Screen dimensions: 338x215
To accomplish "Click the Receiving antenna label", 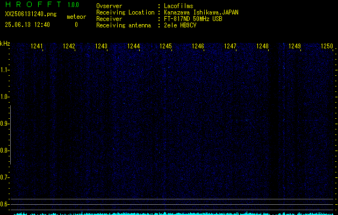I will point(124,25).
